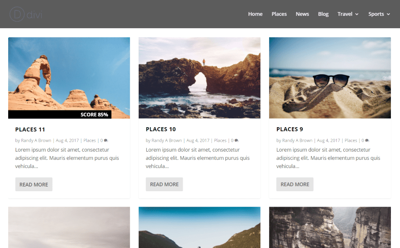Click the Lorem ipsum excerpt under Places 9
Image resolution: width=400 pixels, height=248 pixels.
328,158
